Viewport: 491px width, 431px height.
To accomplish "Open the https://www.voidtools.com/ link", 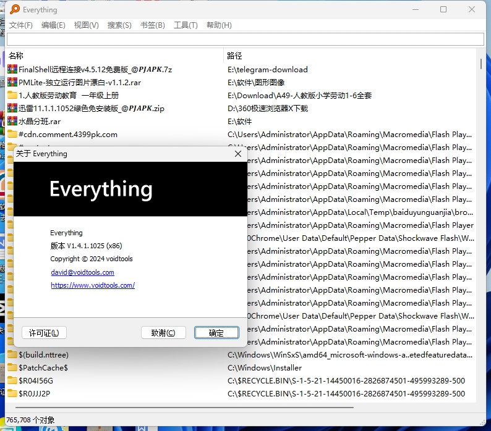I will [x=93, y=285].
